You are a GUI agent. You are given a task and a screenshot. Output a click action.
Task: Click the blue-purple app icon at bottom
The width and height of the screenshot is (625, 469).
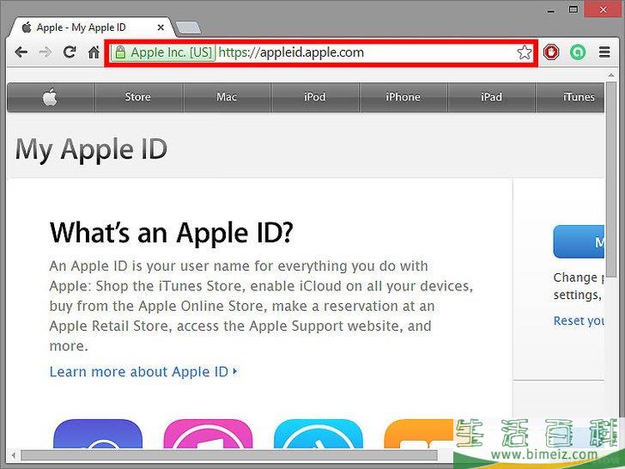click(x=98, y=434)
